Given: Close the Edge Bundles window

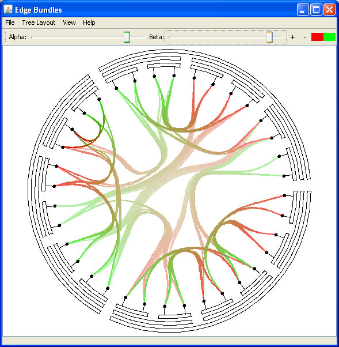Looking at the screenshot, I should coord(329,10).
